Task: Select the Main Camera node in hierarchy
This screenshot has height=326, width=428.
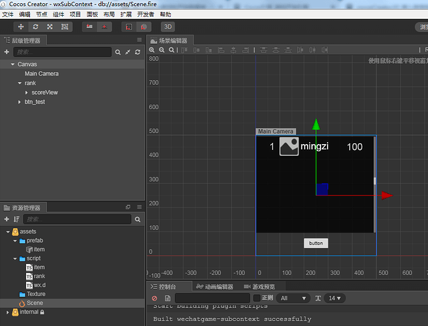Action: coord(42,74)
